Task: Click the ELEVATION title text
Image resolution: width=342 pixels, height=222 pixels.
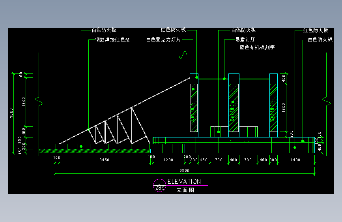Action: click(x=184, y=182)
